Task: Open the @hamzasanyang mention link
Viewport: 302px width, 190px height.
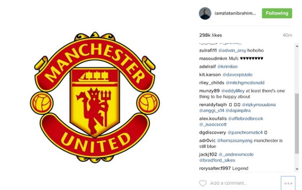Action: (x=234, y=141)
